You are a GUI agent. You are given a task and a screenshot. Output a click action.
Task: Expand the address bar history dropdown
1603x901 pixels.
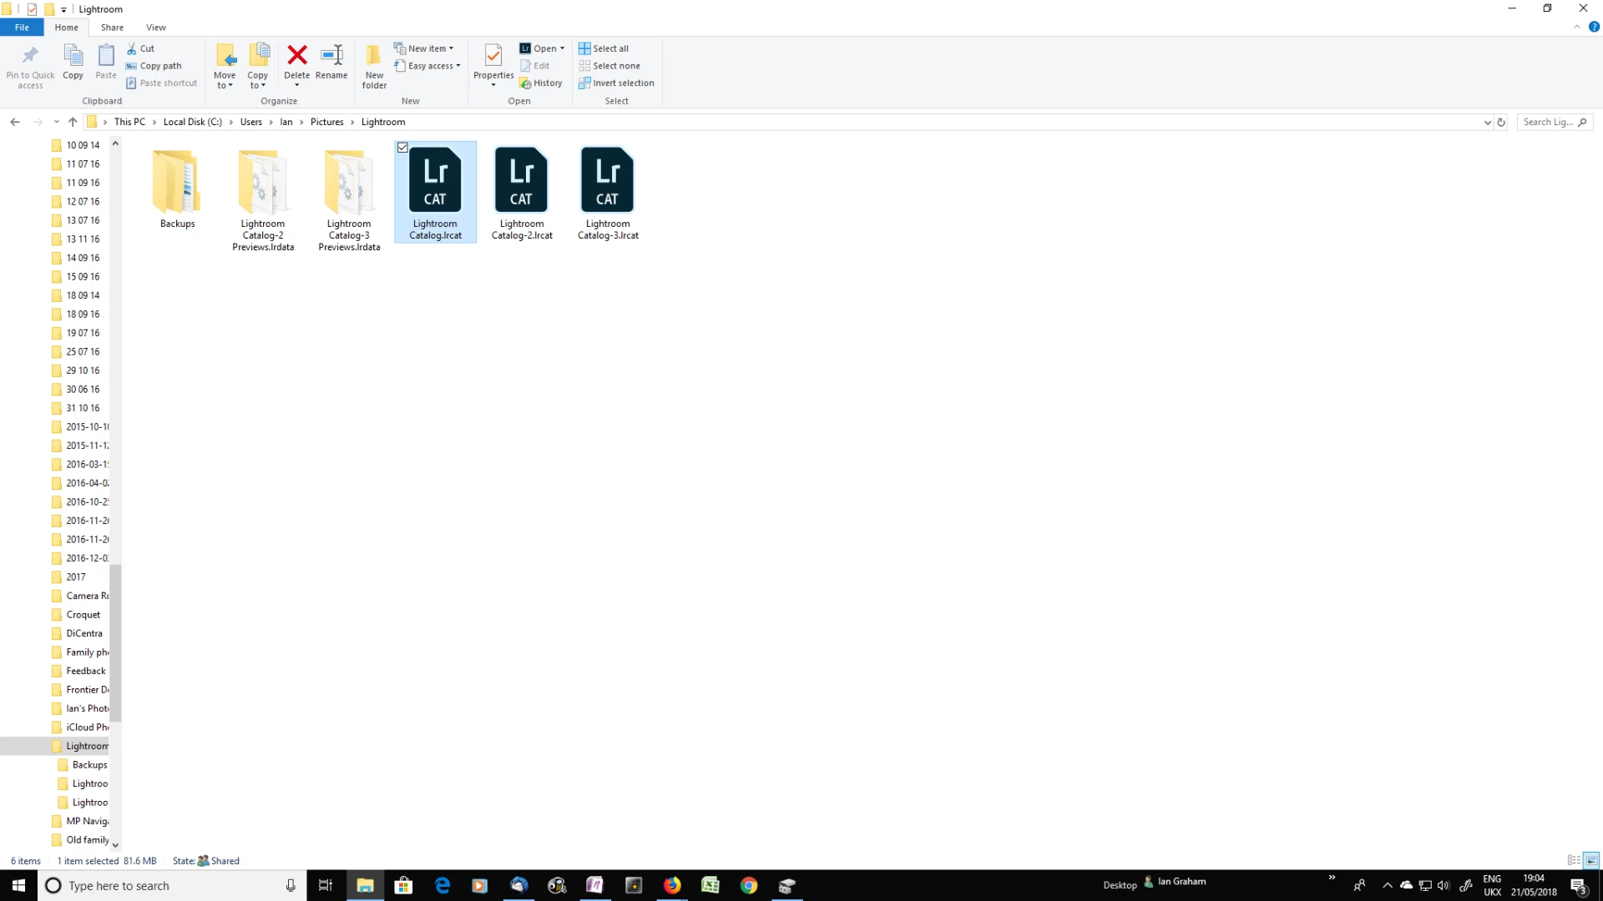click(1487, 122)
